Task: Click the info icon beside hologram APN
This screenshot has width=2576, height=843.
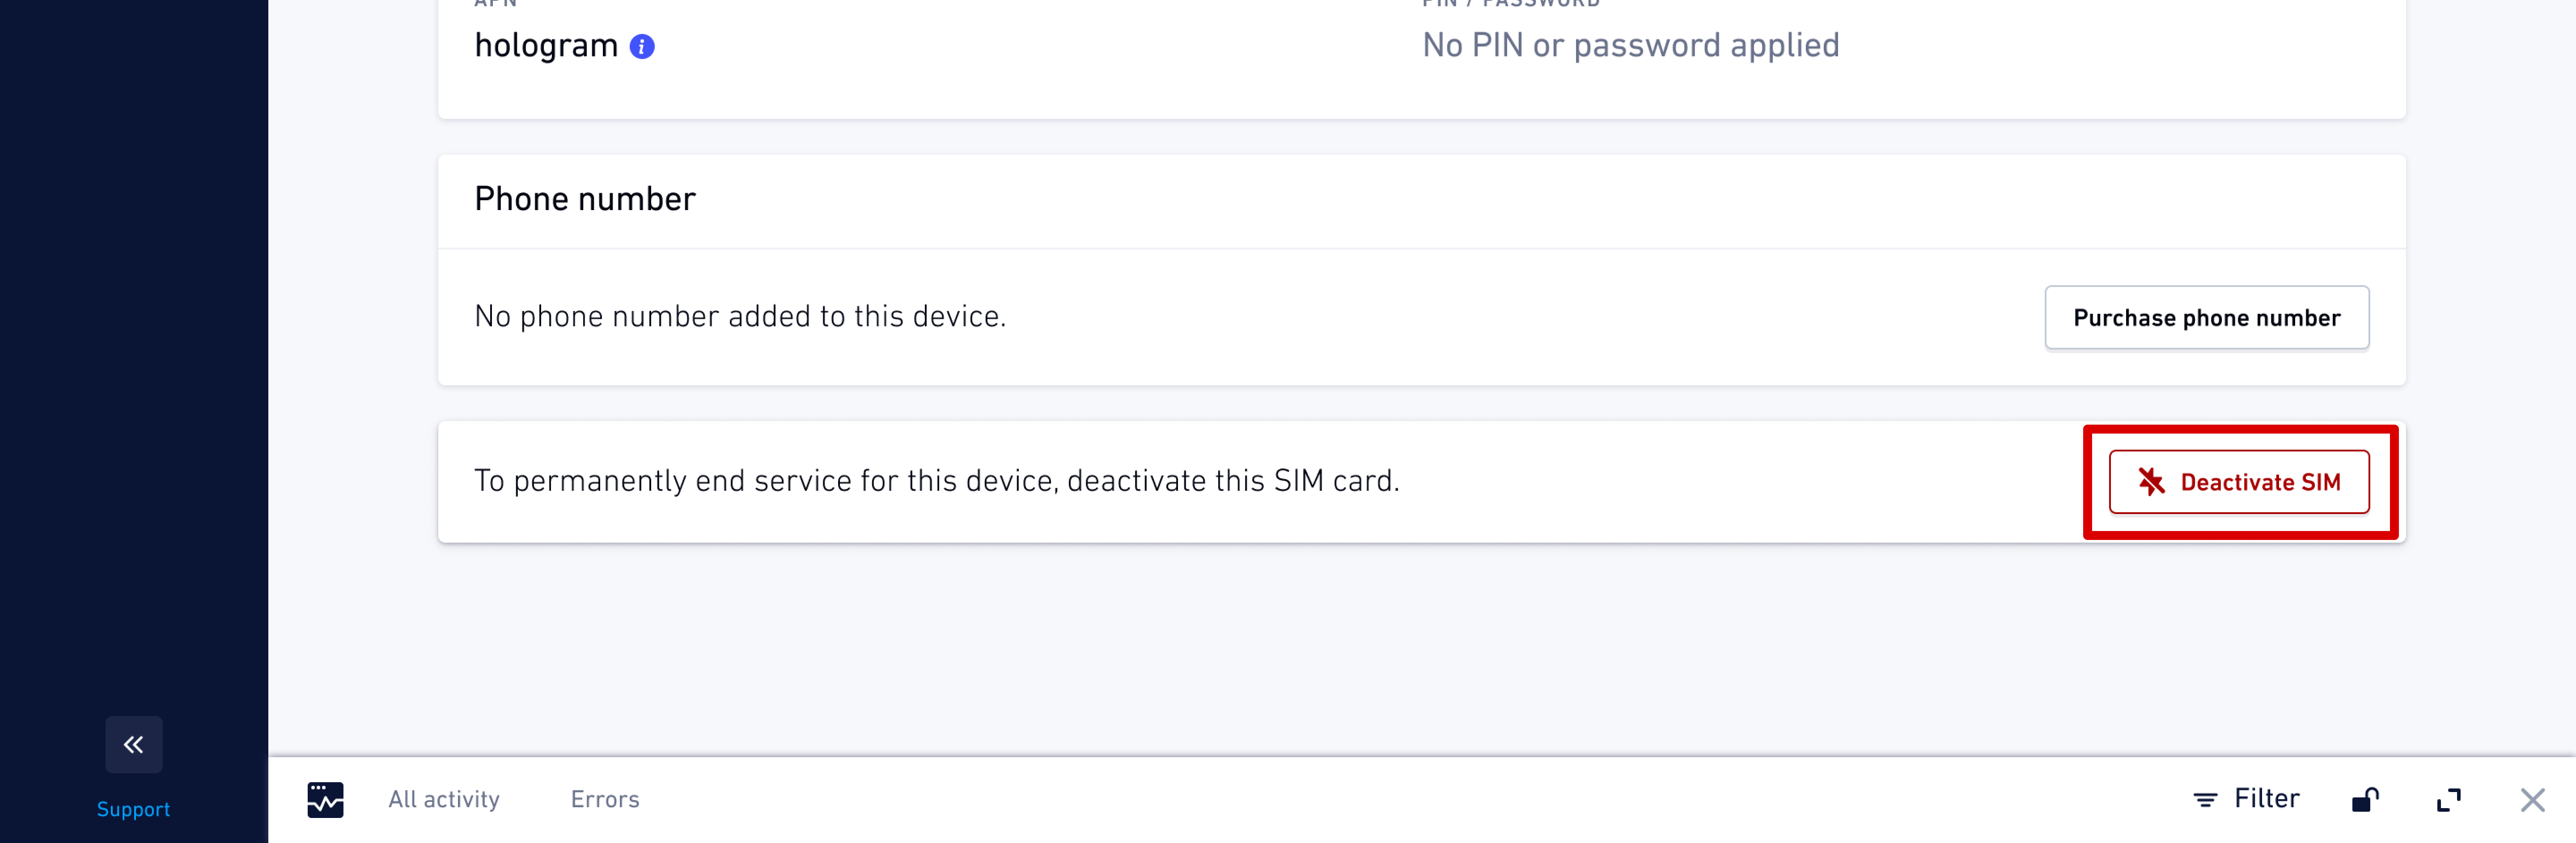Action: (642, 46)
